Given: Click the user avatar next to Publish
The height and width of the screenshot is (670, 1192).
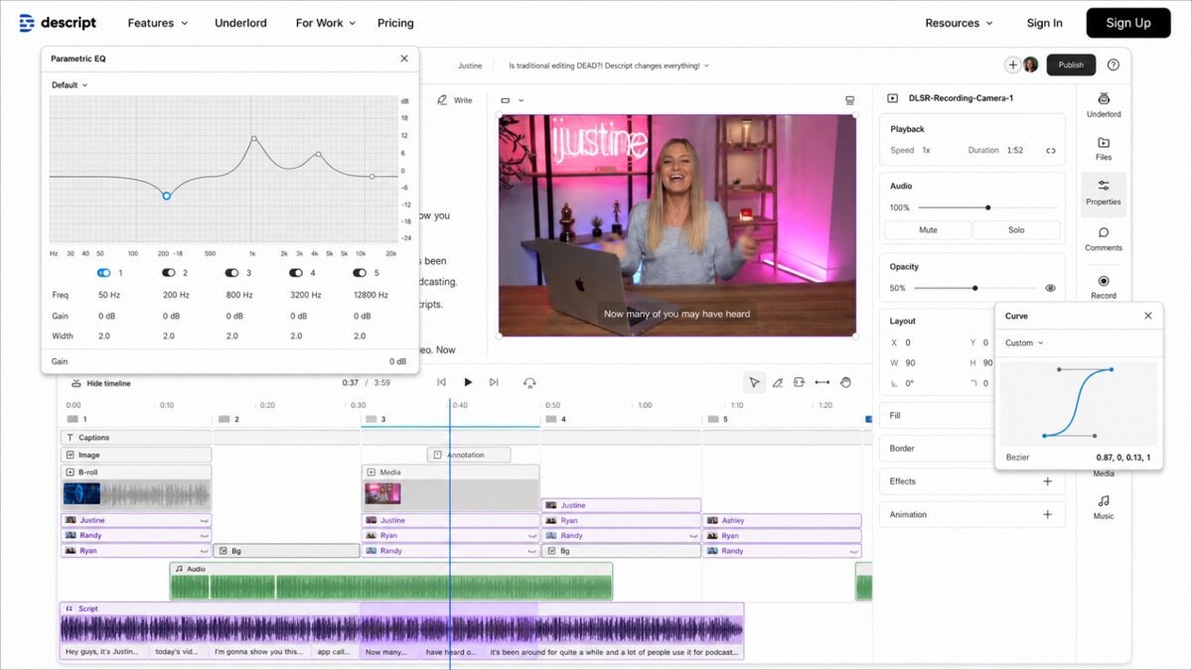Looking at the screenshot, I should click(x=1030, y=65).
